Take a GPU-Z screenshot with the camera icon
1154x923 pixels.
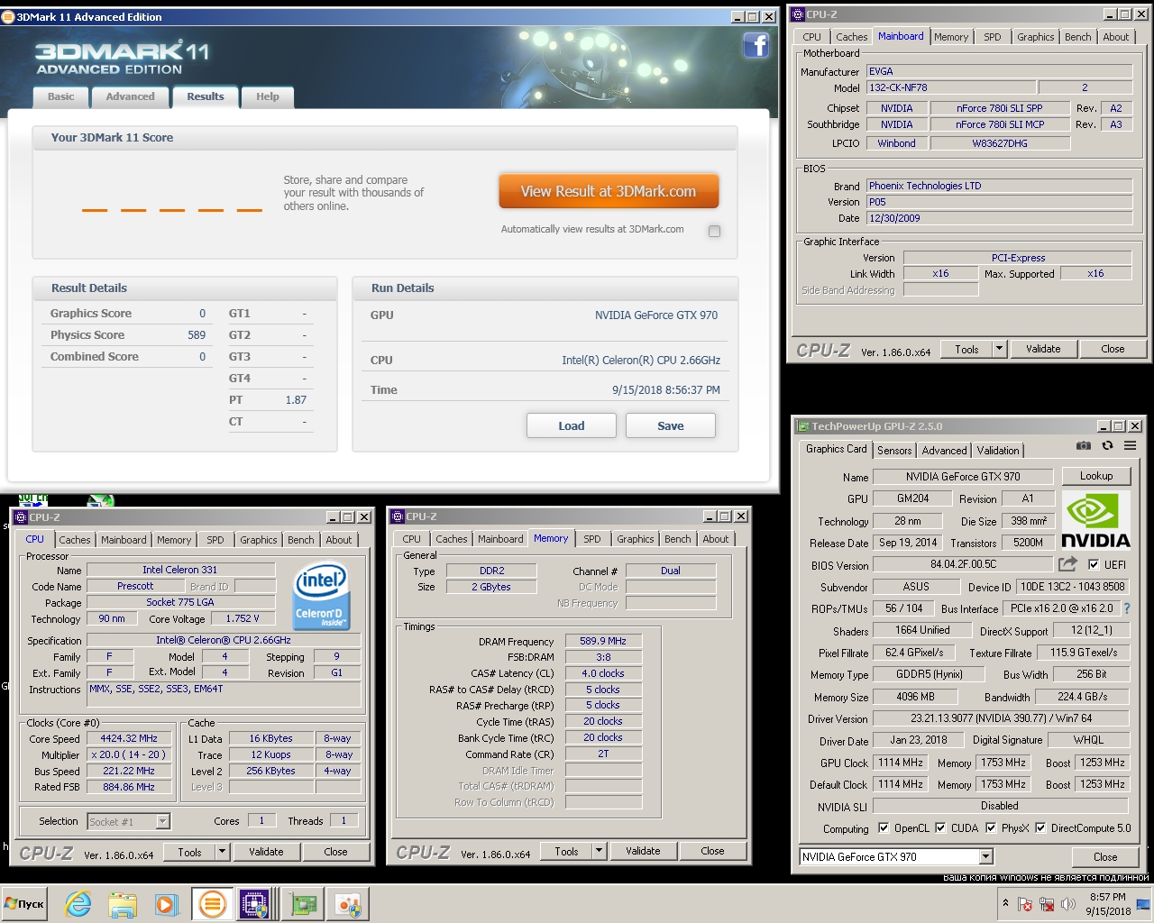point(1084,445)
